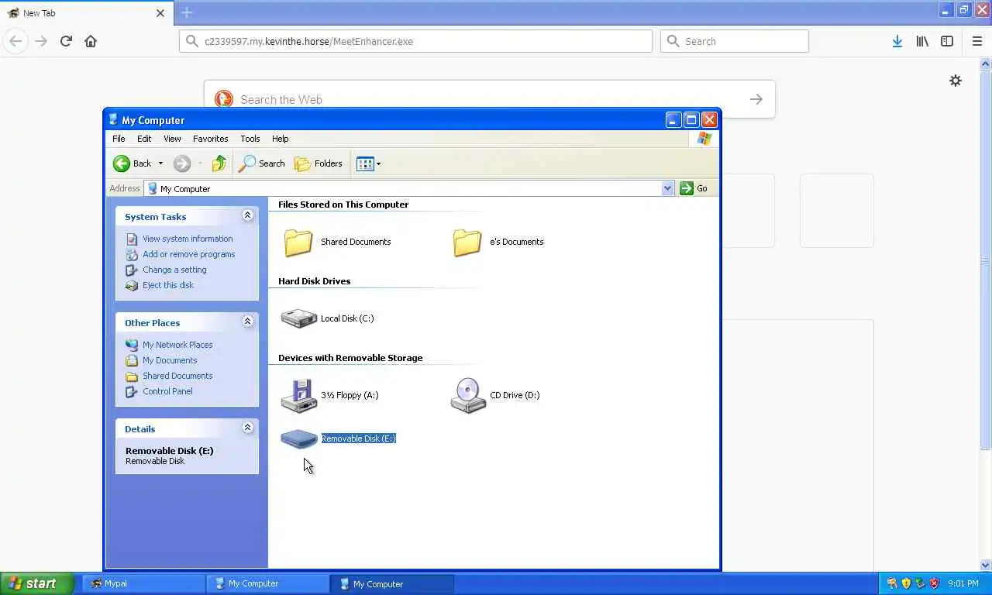Open the Edit menu

(x=144, y=139)
